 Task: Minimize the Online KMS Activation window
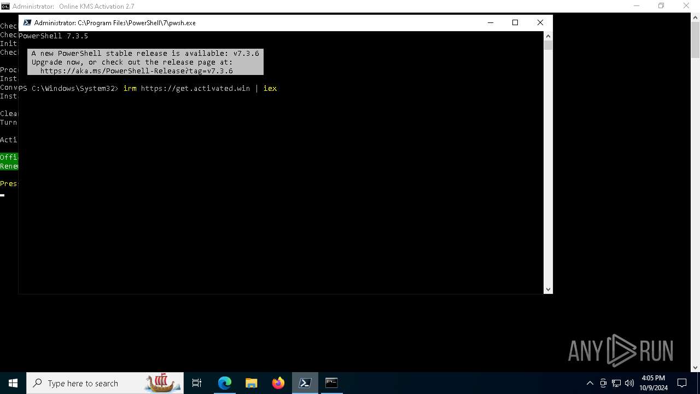point(636,6)
